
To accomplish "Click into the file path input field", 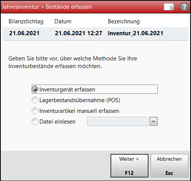I will pyautogui.click(x=118, y=121).
